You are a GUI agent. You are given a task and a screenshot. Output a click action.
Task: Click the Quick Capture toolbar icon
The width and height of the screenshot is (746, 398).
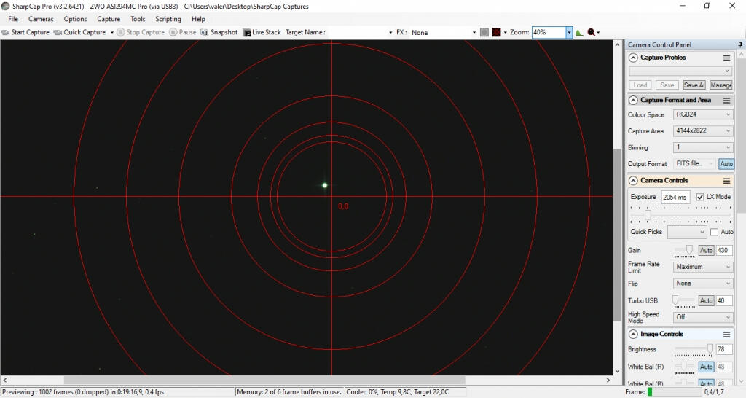click(58, 32)
